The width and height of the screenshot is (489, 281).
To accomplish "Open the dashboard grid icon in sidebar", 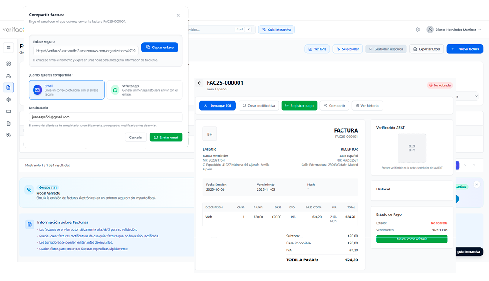I will click(8, 63).
